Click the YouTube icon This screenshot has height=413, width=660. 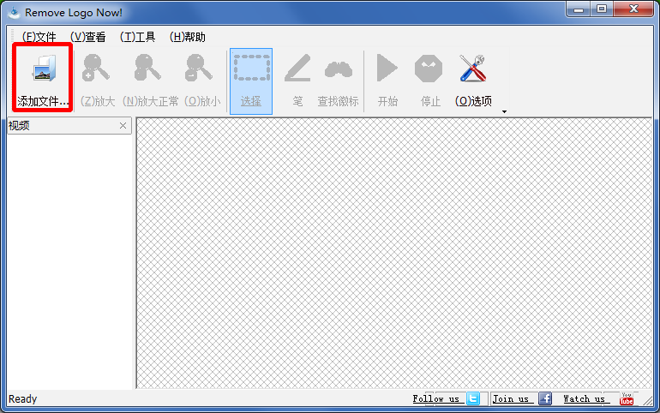627,398
